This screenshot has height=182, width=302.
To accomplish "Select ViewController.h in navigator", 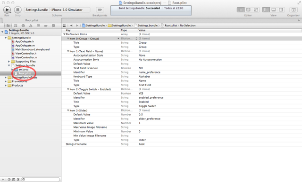I will 26,54.
